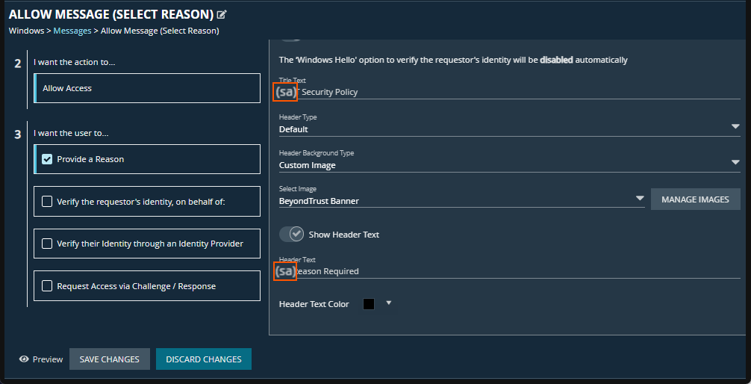
Task: Click the Preview eye icon
Action: pyautogui.click(x=24, y=359)
